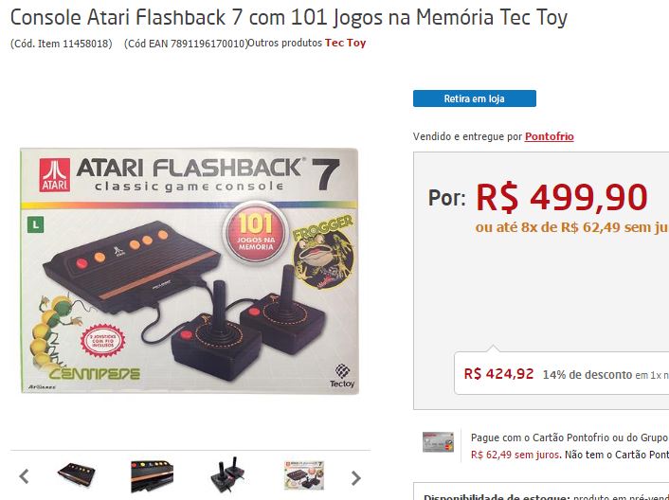
Task: Click the previous thumbnails left arrow
Action: point(24,476)
